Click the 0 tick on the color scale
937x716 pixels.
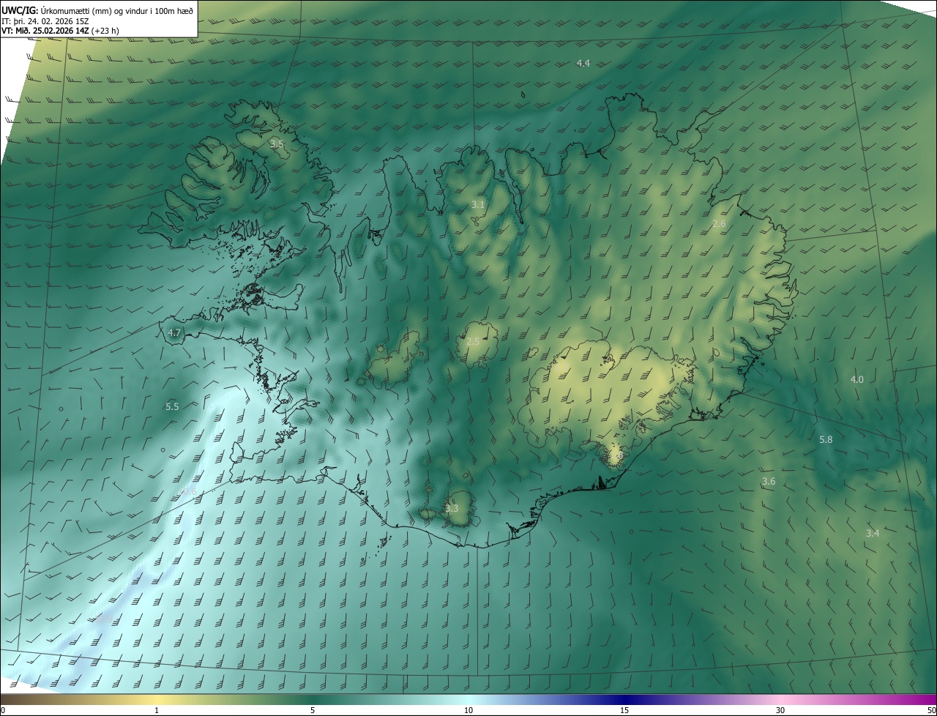tap(3, 710)
